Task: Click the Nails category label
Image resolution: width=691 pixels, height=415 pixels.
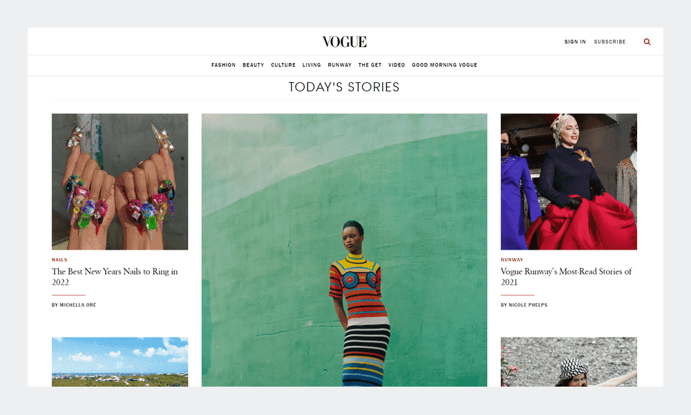Action: click(x=59, y=260)
